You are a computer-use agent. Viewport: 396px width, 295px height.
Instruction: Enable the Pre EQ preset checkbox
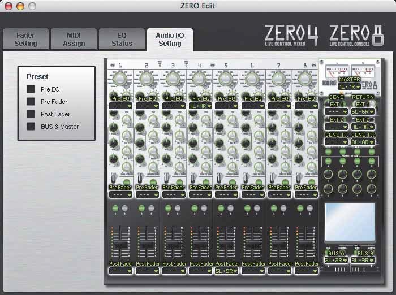point(31,89)
